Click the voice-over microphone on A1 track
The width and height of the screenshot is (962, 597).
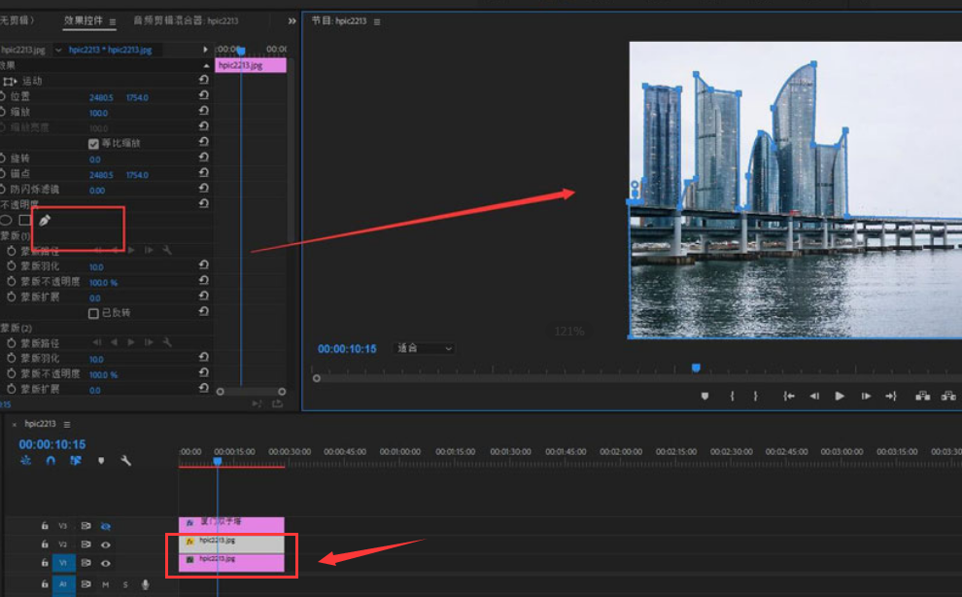146,584
